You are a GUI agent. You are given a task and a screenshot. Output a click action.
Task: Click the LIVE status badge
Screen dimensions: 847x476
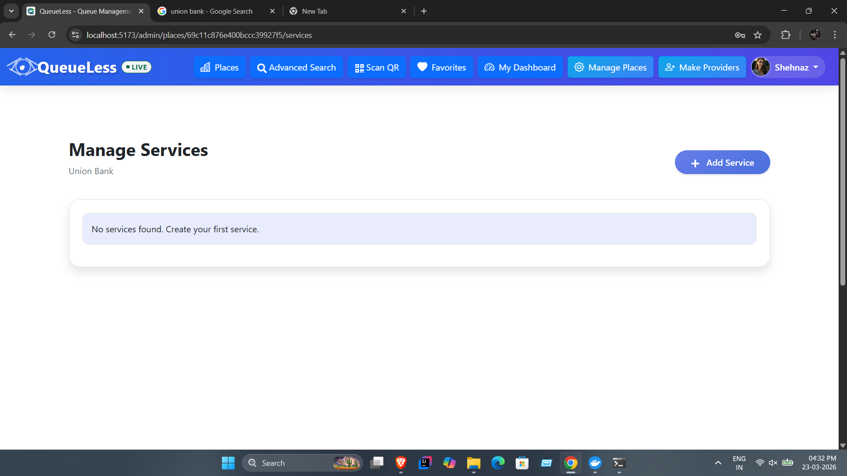[x=137, y=67]
